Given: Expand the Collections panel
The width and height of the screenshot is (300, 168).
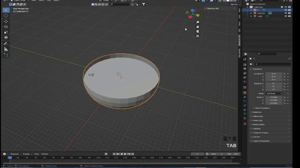Looking at the screenshot, I should coord(257,116).
